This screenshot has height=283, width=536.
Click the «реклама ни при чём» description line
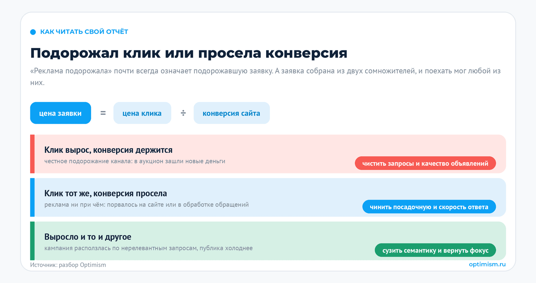tap(147, 205)
